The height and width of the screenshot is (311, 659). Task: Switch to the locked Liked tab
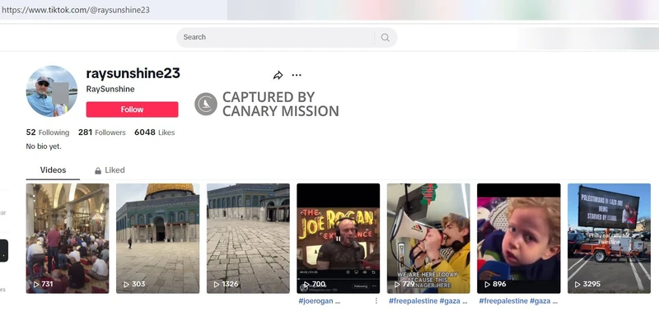pos(110,170)
